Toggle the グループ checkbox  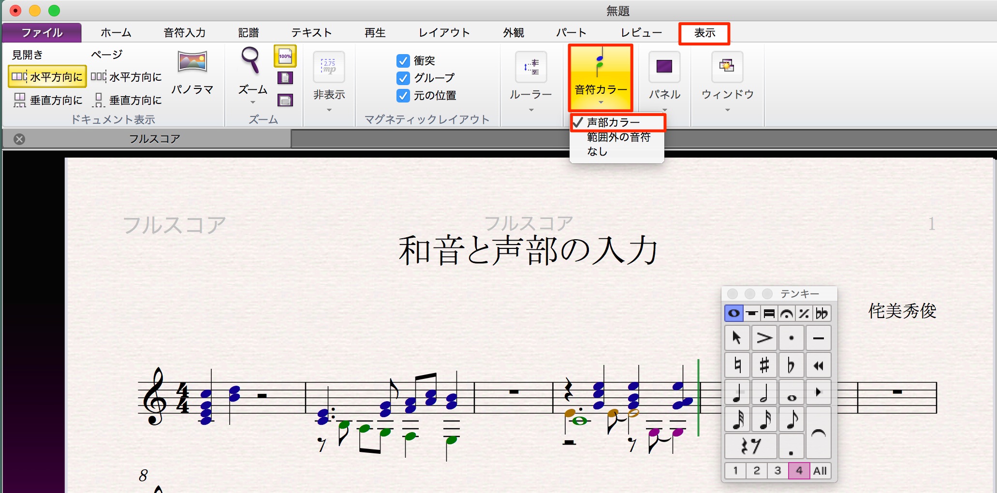coord(403,78)
